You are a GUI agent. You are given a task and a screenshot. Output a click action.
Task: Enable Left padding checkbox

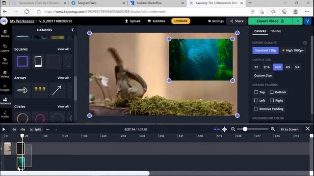256,100
